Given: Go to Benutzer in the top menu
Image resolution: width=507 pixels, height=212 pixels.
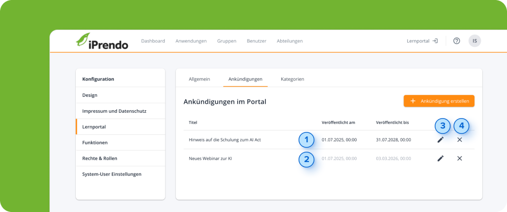Looking at the screenshot, I should pos(256,41).
